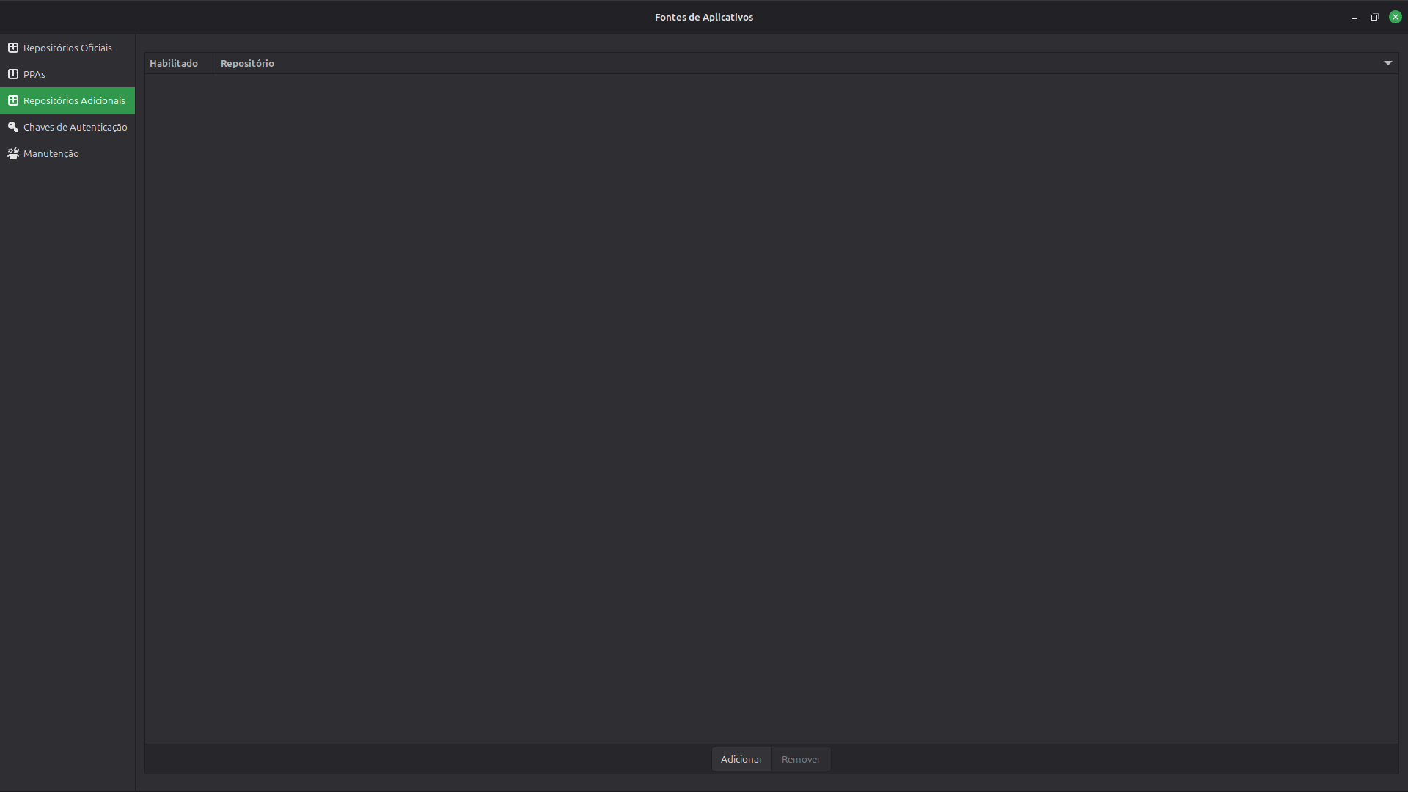Click the Repositórios Oficiais package icon
Image resolution: width=1408 pixels, height=792 pixels.
pos(13,48)
